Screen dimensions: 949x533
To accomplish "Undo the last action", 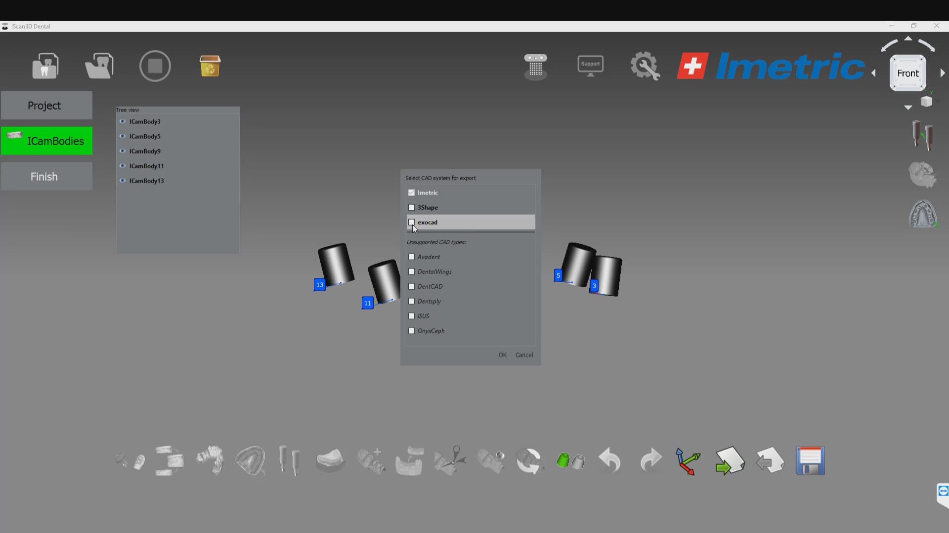I will (609, 460).
